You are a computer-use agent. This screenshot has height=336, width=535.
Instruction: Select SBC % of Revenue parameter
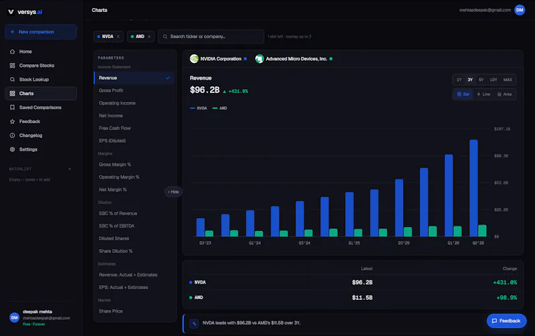point(134,214)
